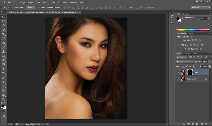Select the Eyedropper tool

pyautogui.click(x=4, y=38)
